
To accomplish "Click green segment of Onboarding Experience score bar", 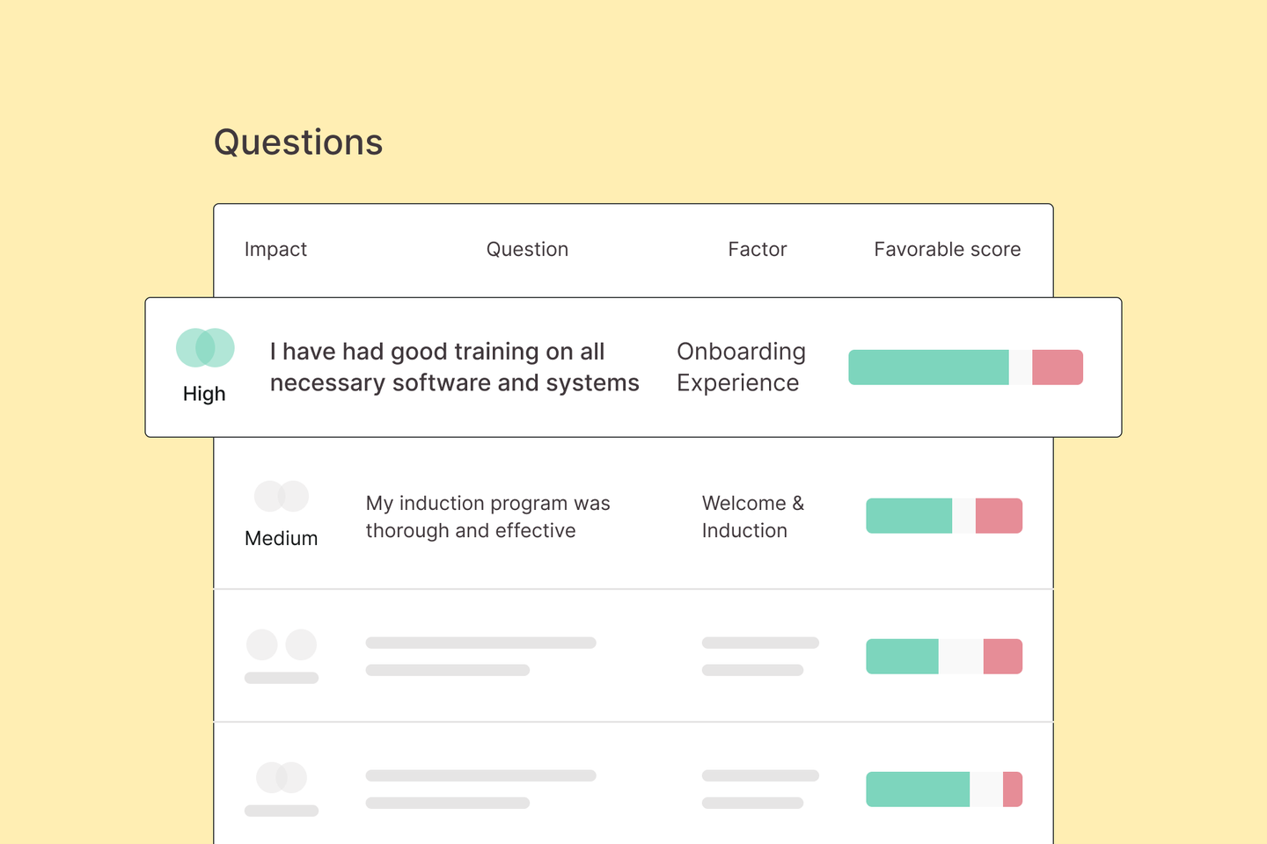I will (928, 367).
